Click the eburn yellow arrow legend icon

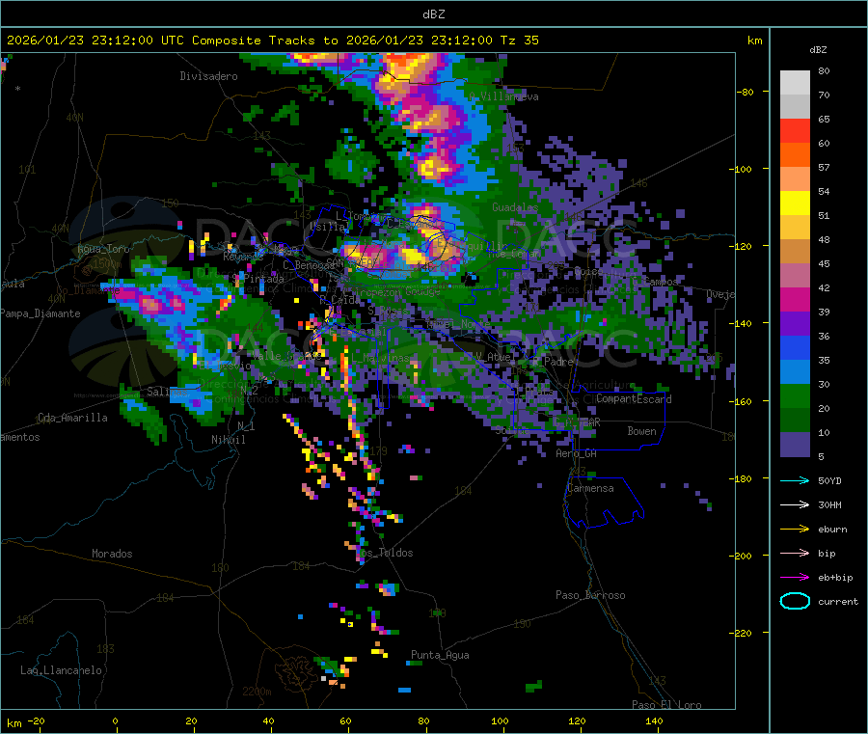795,530
